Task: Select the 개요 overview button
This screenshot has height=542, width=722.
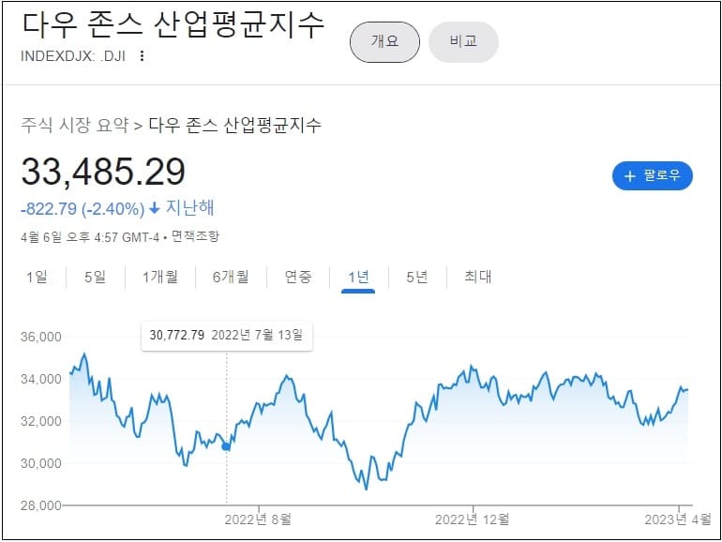Action: 385,42
